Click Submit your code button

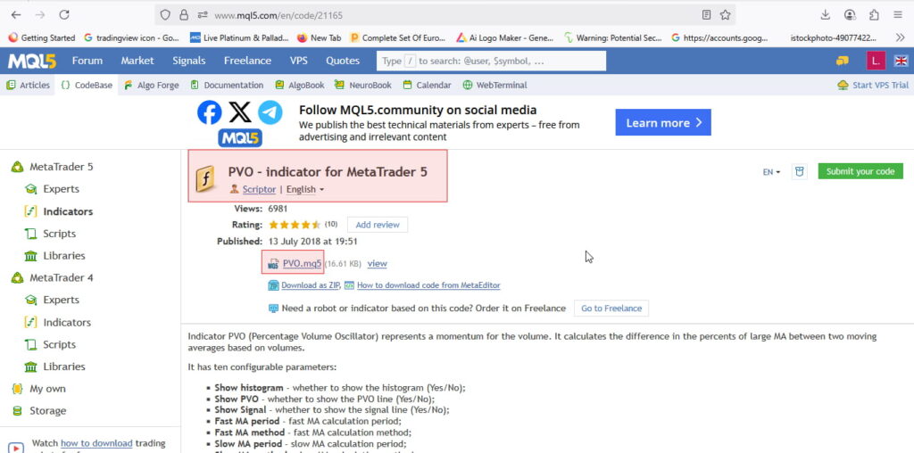[x=860, y=171]
